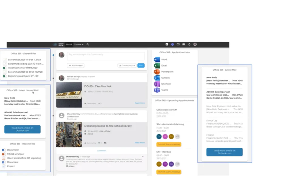Open the user avatar menu in navbar
The height and width of the screenshot is (193, 283).
(195, 45)
